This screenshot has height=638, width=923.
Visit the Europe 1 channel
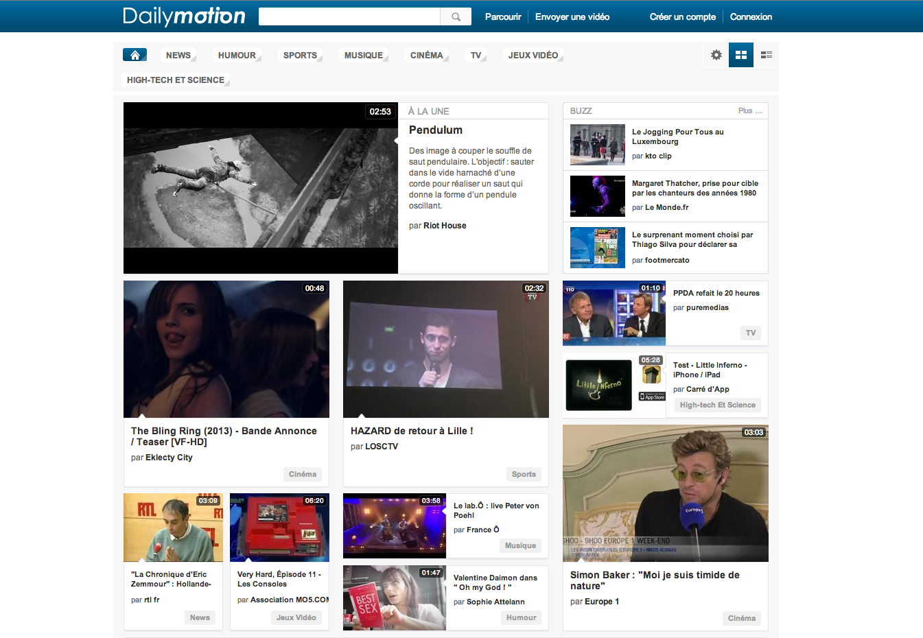coord(602,602)
